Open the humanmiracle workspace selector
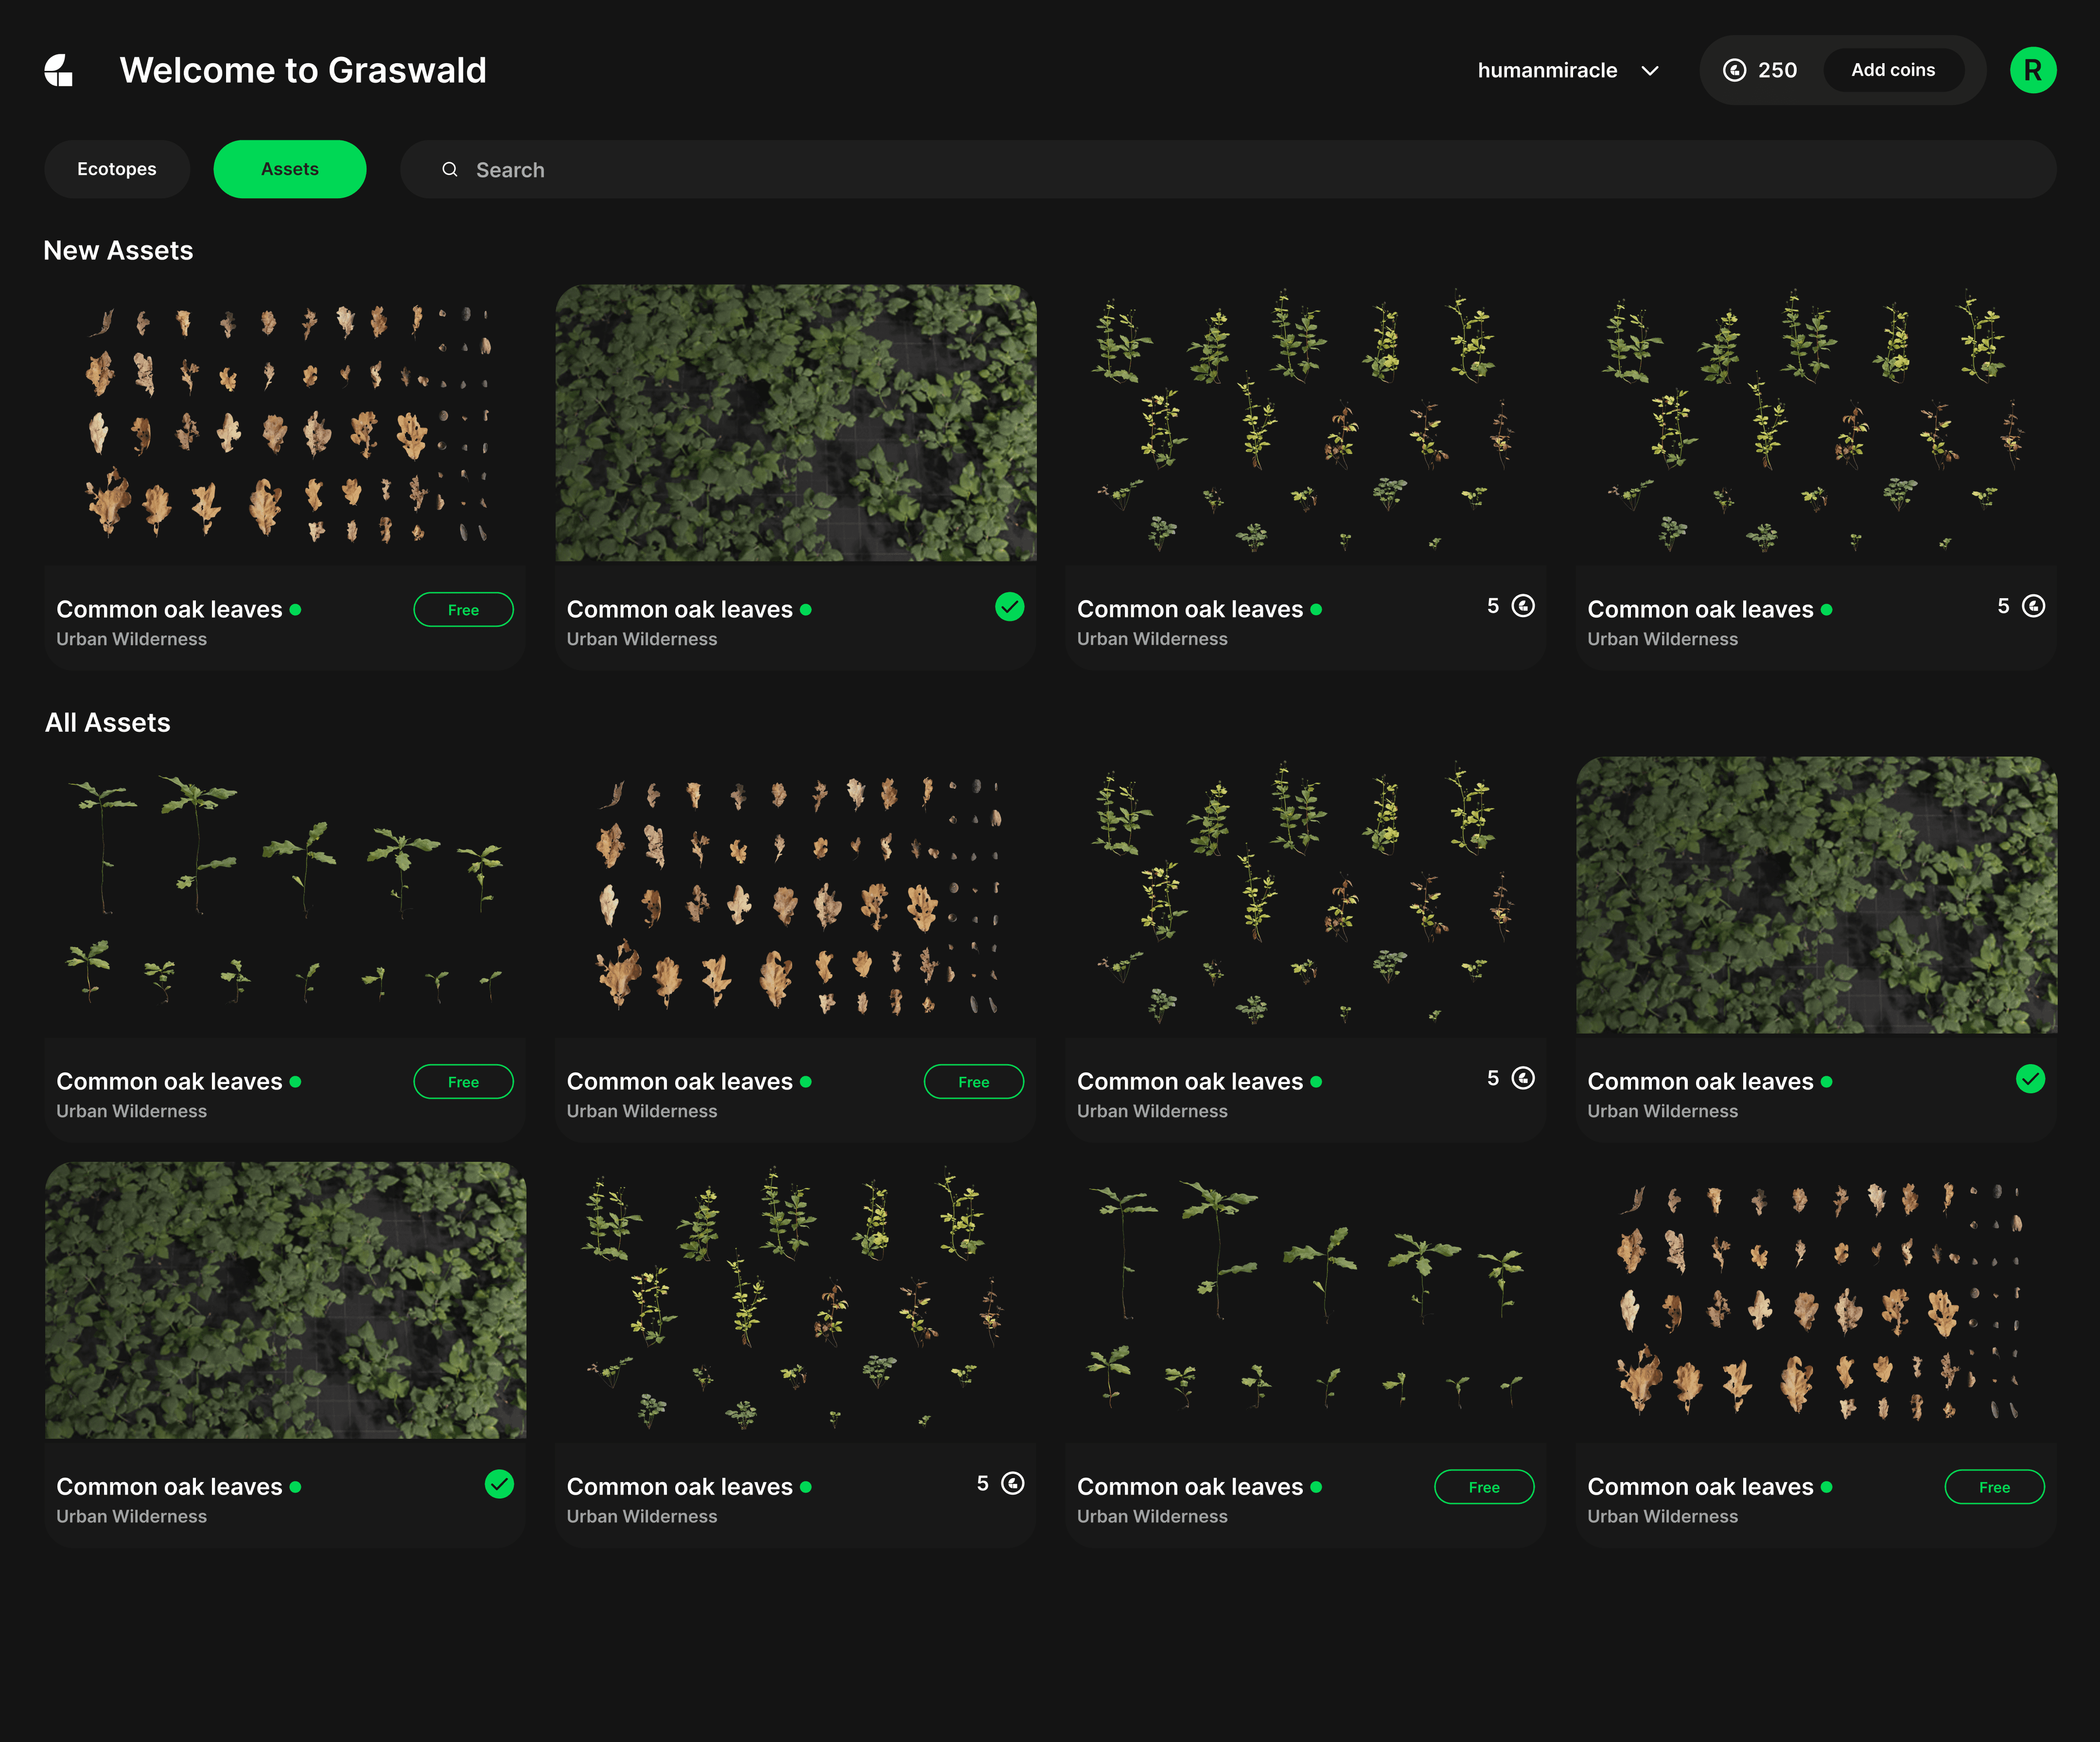Screen dimensions: 2100x1742 coord(1547,70)
